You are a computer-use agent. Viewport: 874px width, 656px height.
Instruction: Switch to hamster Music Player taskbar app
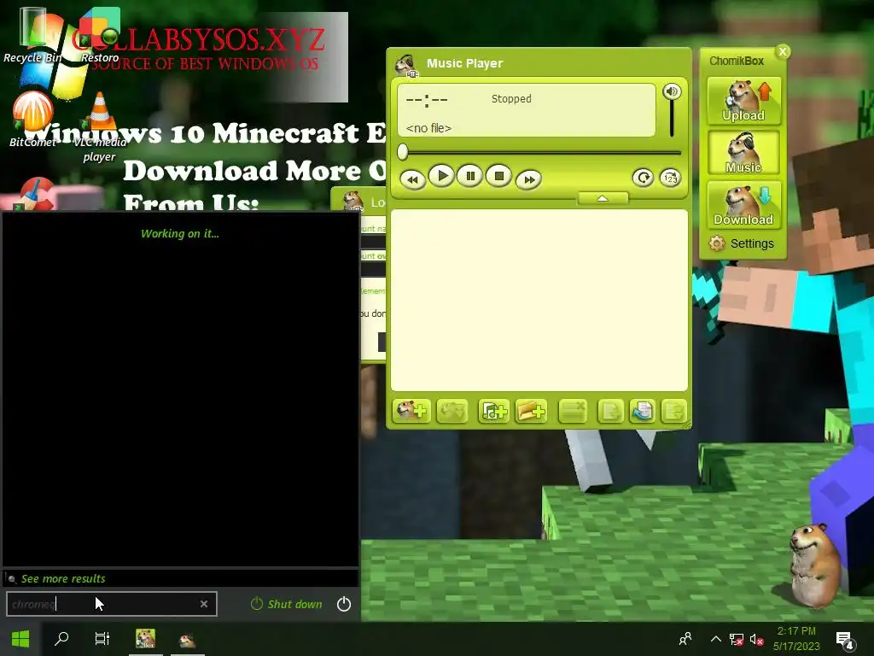[x=187, y=639]
